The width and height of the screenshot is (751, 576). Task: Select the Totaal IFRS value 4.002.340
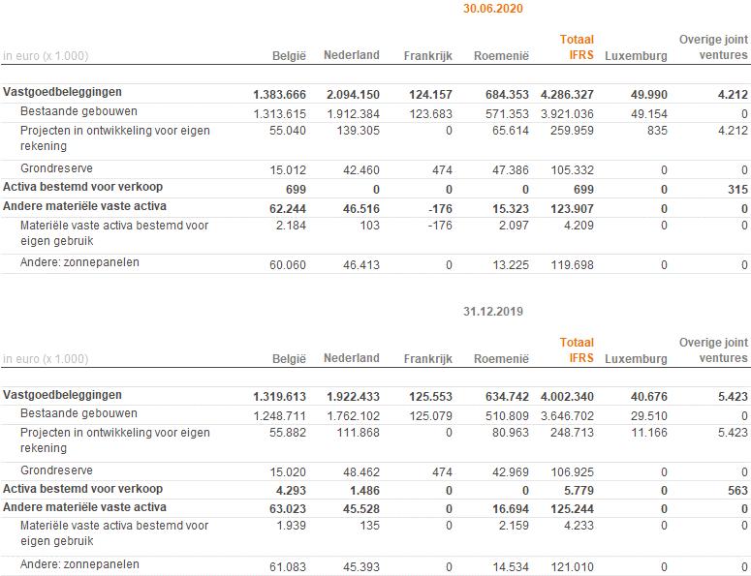(x=567, y=397)
